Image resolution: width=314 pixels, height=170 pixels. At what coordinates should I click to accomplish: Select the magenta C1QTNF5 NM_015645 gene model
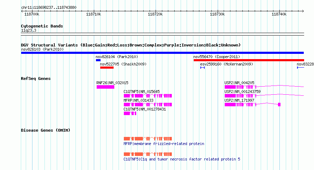tap(148, 96)
